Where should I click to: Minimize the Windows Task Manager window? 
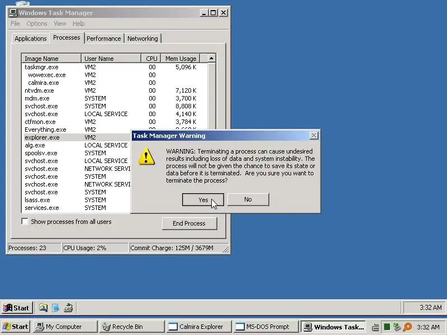[204, 13]
